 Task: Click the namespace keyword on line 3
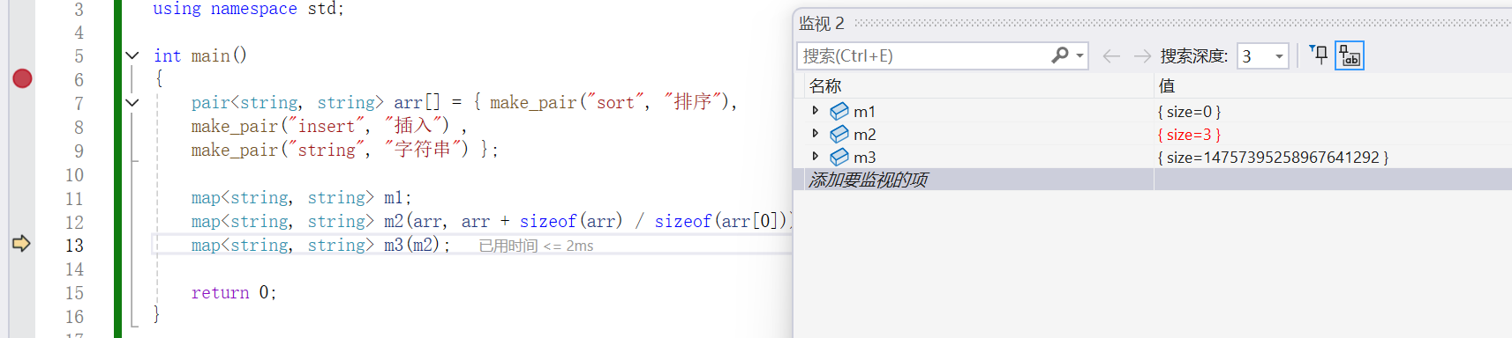253,9
